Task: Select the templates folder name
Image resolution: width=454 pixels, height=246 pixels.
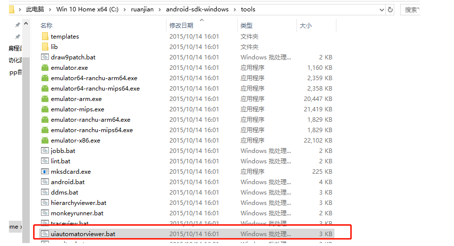Action: (65, 36)
